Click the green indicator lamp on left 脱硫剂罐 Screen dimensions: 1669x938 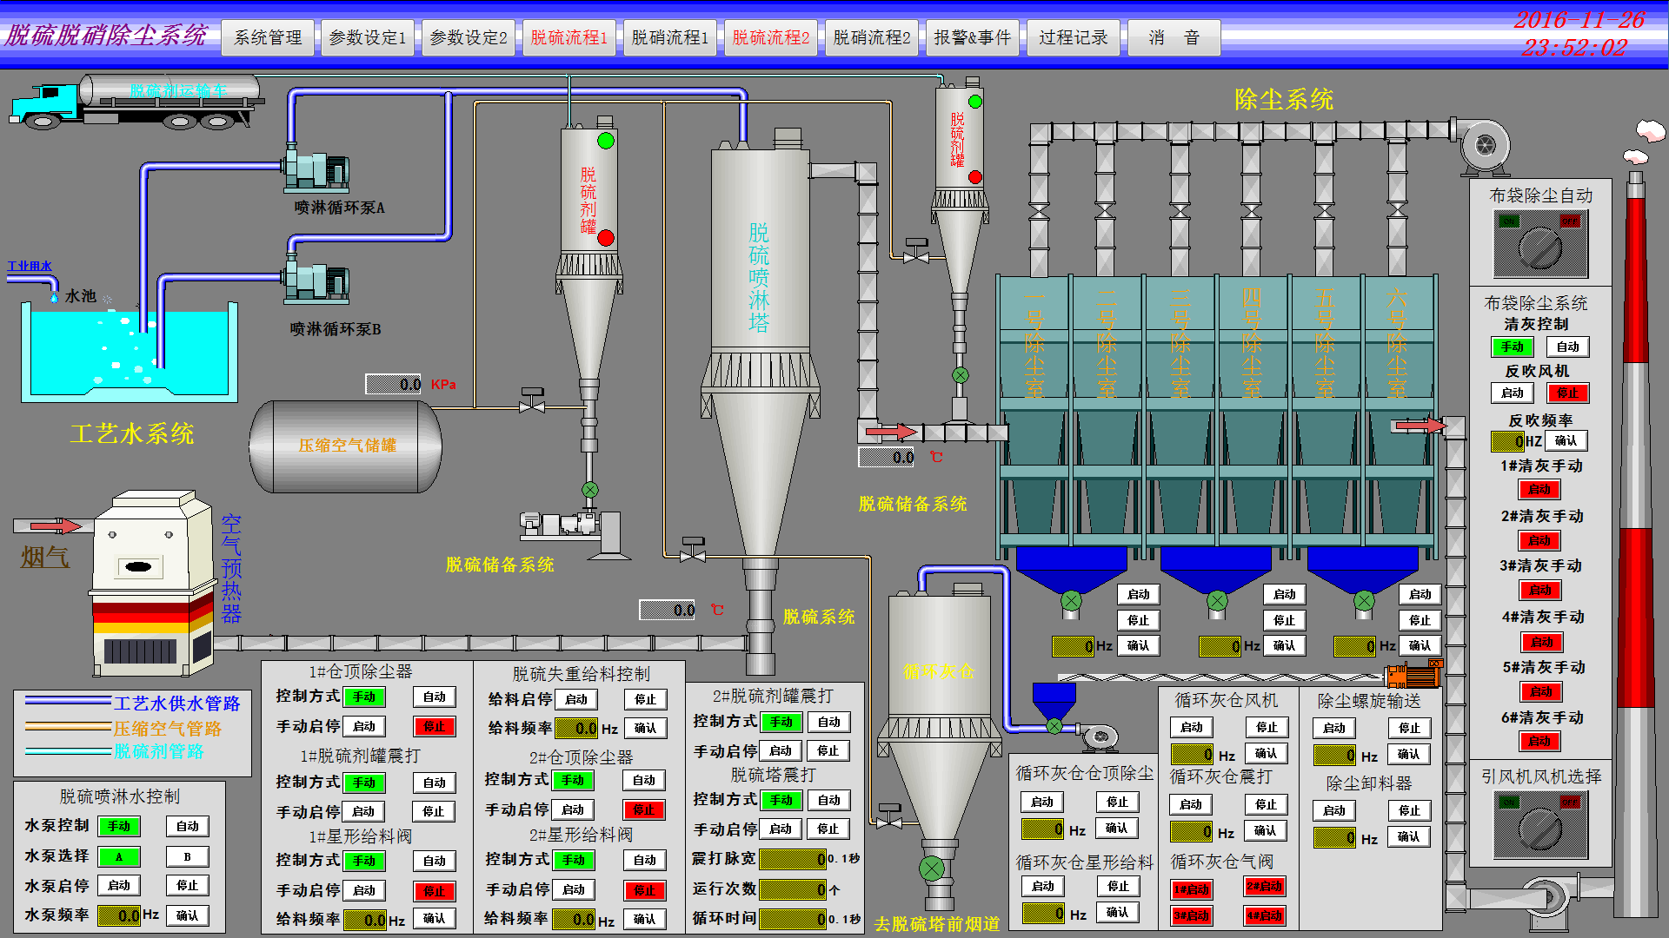[606, 140]
